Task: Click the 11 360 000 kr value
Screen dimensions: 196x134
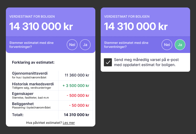Action: [77, 75]
